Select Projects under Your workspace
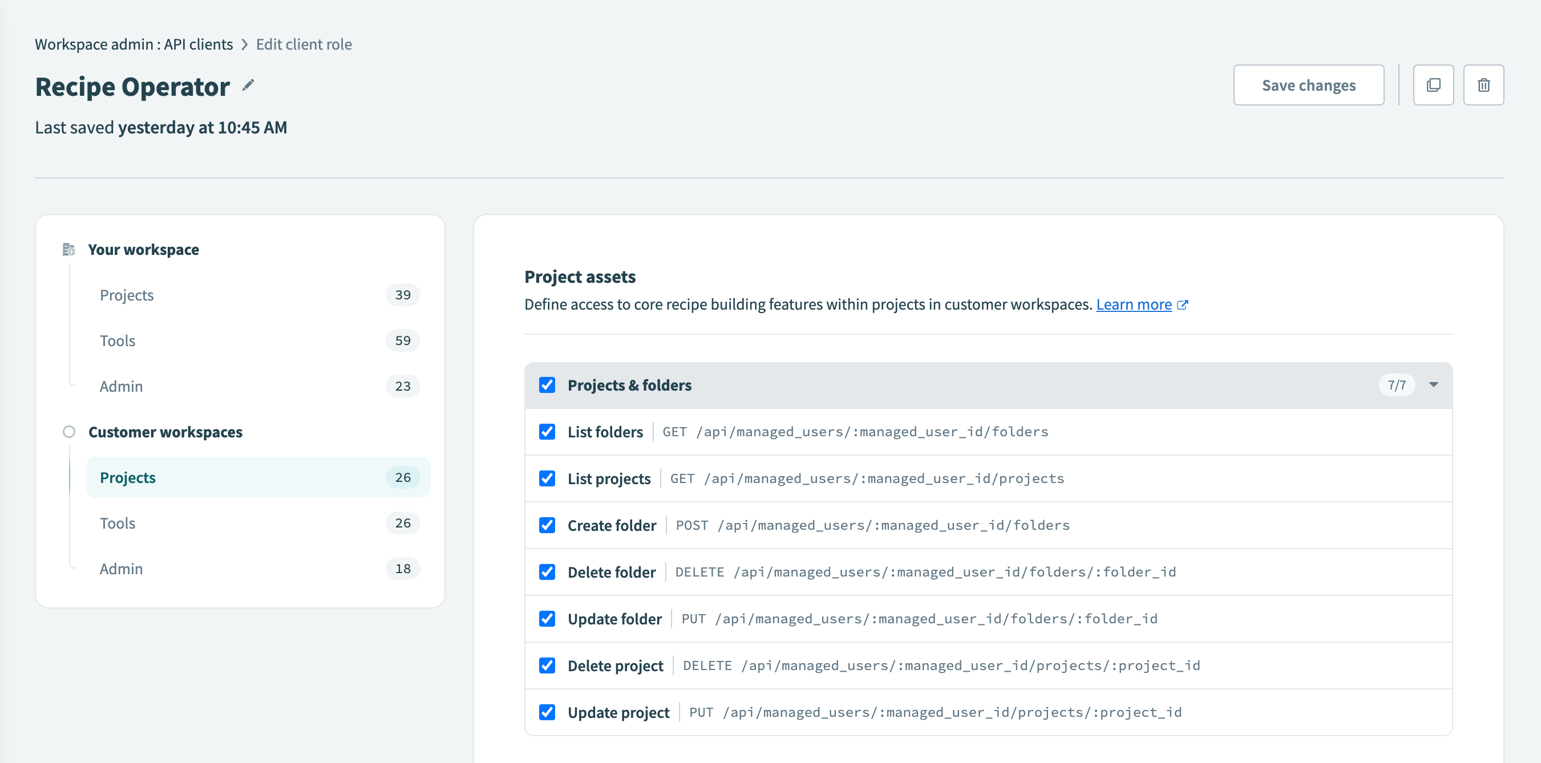The image size is (1541, 763). pyautogui.click(x=127, y=294)
